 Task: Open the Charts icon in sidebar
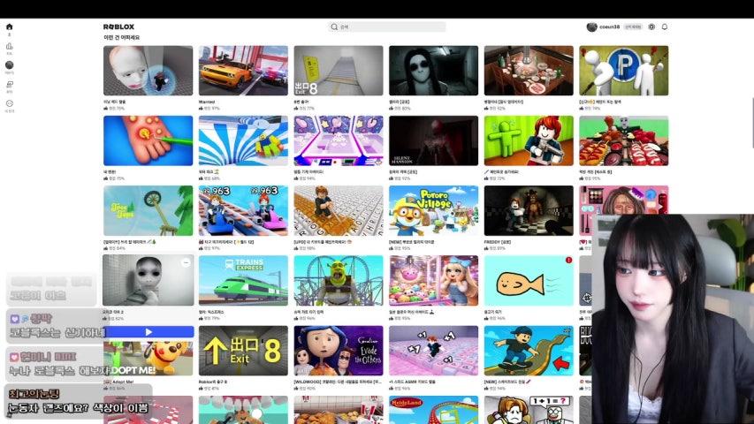click(x=9, y=46)
